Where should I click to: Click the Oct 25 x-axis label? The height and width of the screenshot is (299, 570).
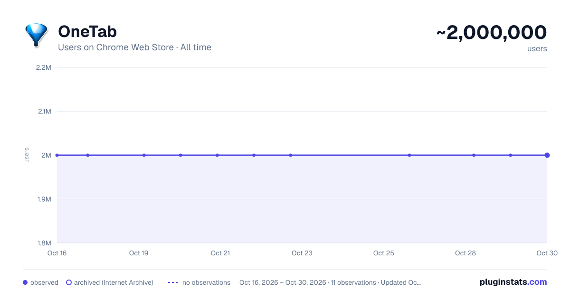384,253
